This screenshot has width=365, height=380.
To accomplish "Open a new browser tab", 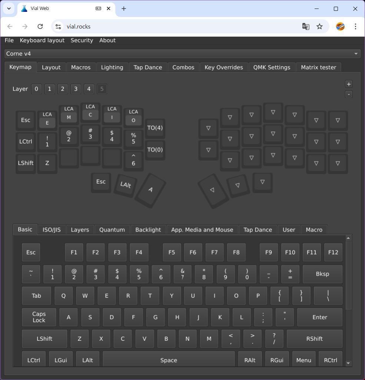I will coord(124,9).
